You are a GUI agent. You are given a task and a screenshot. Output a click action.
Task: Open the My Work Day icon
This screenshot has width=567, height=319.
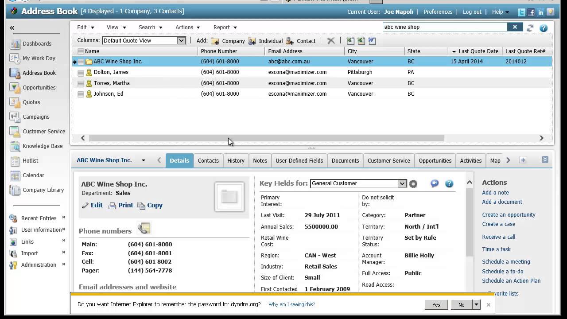(x=15, y=58)
